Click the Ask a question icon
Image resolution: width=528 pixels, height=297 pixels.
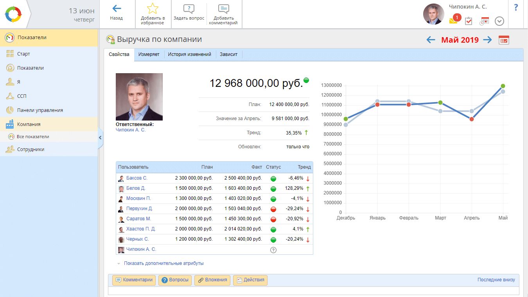pyautogui.click(x=189, y=9)
